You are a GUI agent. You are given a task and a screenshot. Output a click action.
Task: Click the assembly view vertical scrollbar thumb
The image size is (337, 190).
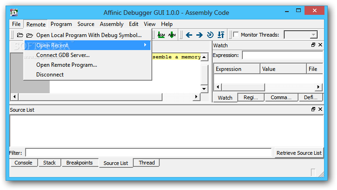click(x=204, y=75)
